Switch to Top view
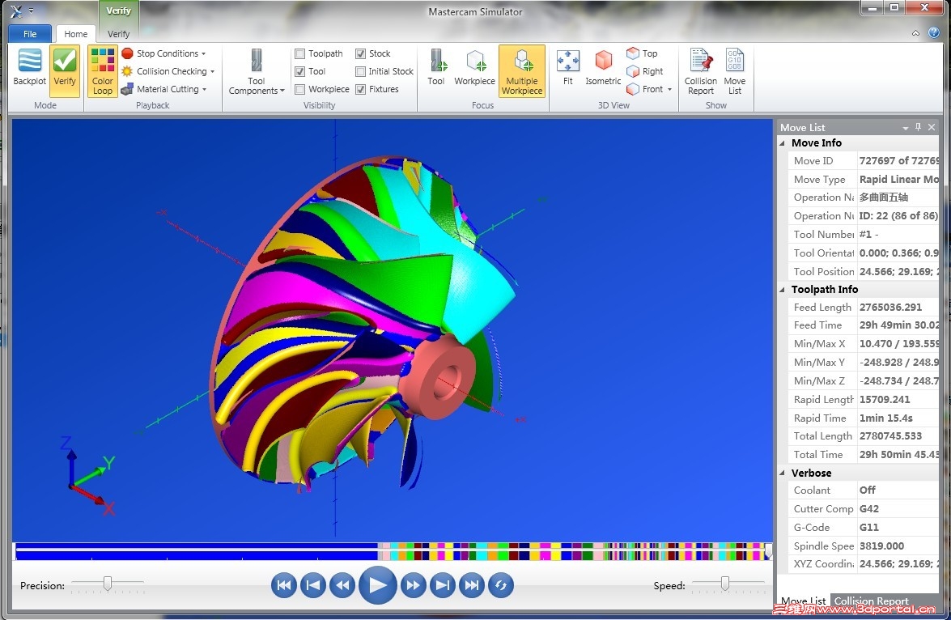 point(643,53)
